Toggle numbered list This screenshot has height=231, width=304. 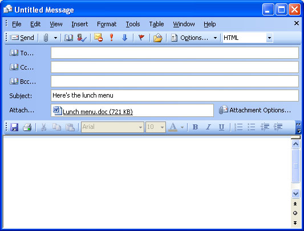click(238, 127)
